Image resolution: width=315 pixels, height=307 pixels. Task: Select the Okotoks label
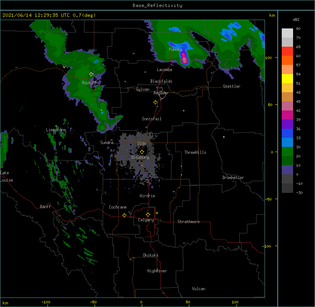tap(151, 255)
